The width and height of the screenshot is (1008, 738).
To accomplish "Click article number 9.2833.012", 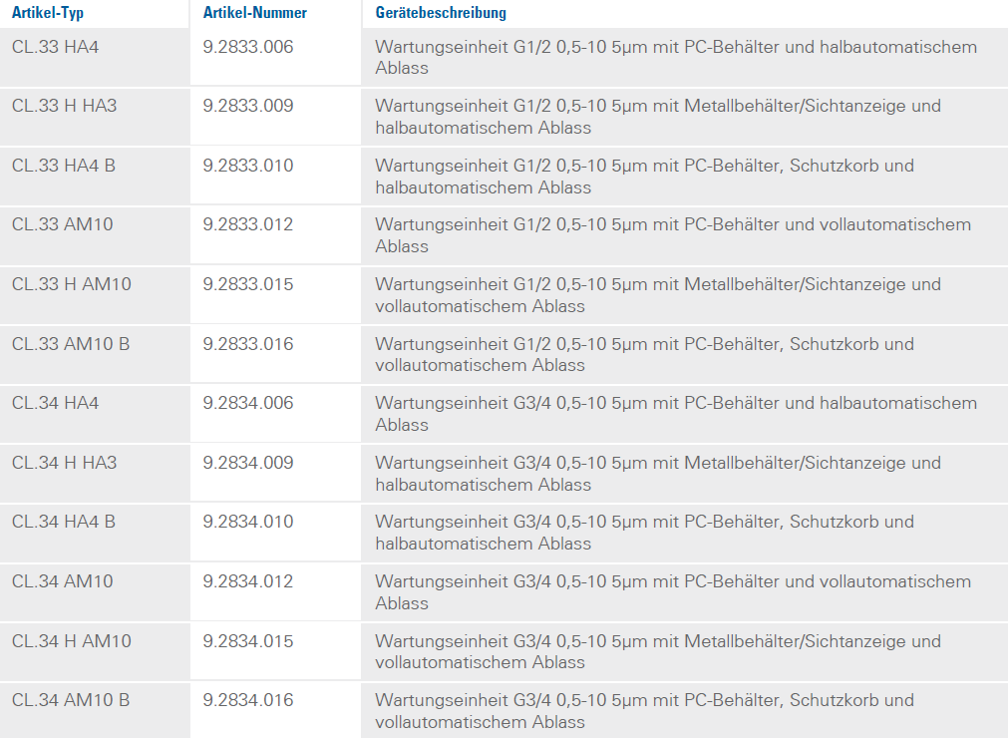I will click(248, 224).
